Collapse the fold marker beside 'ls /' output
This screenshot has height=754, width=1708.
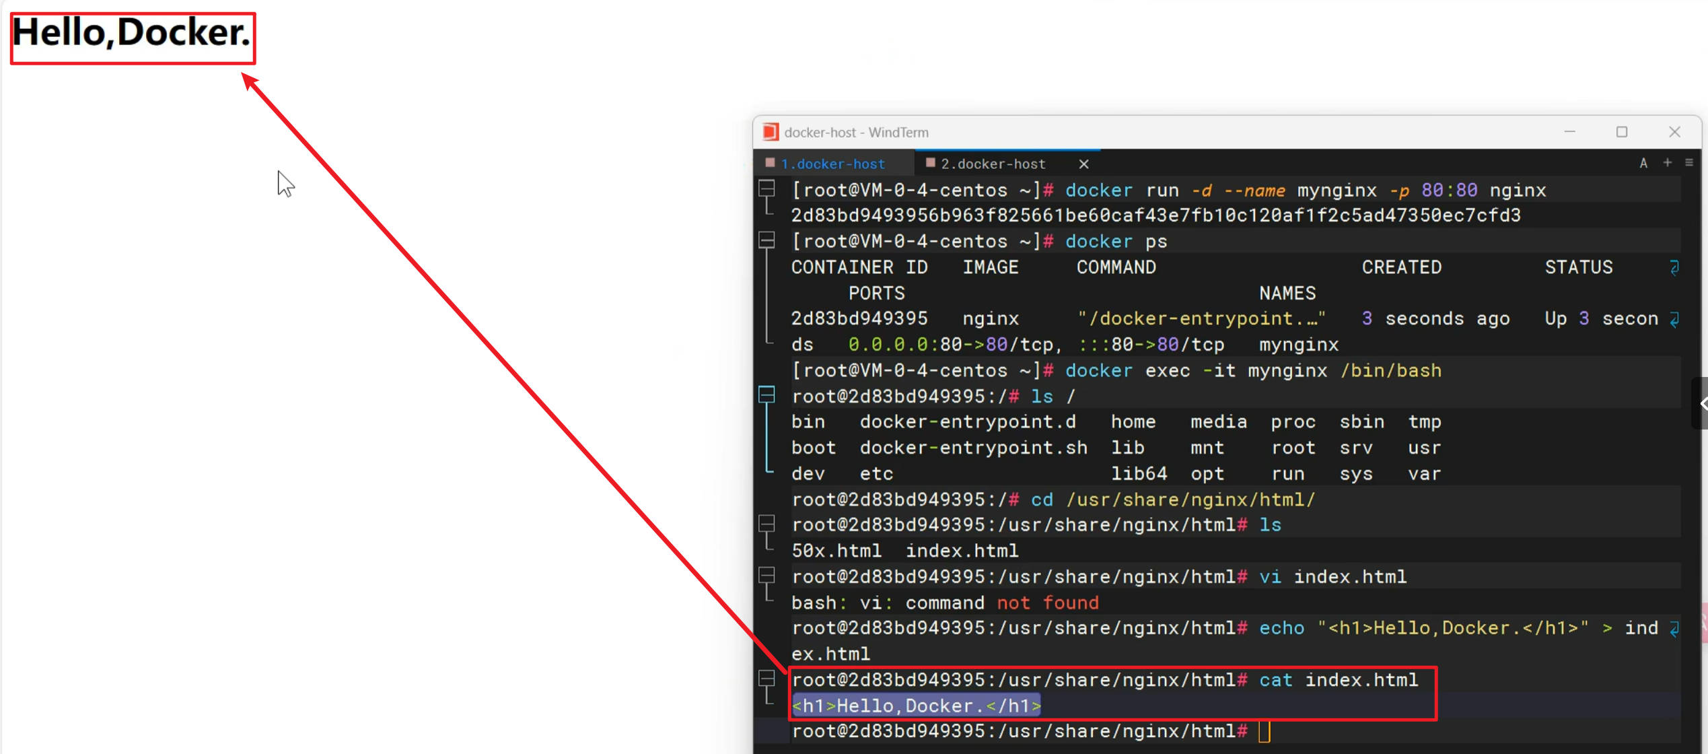pyautogui.click(x=767, y=396)
